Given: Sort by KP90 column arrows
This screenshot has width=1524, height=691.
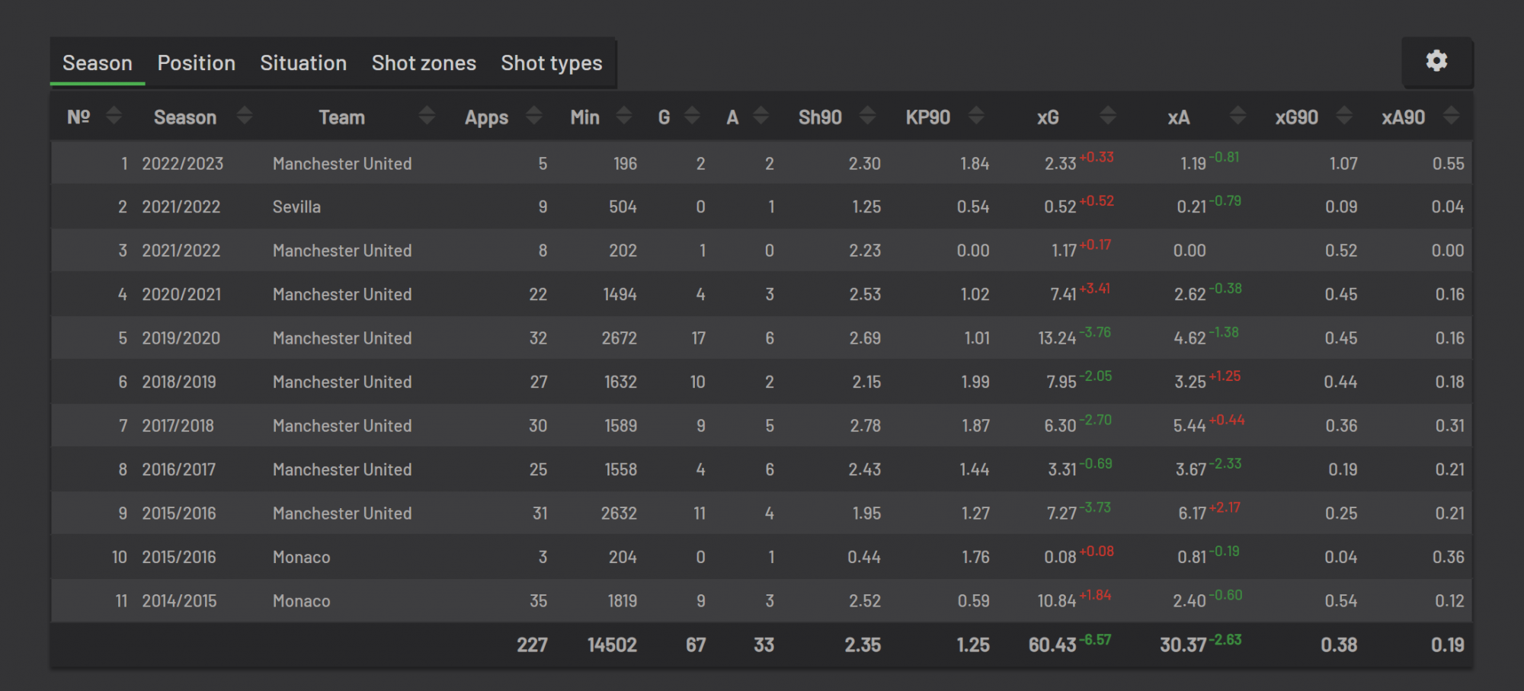Looking at the screenshot, I should point(976,116).
